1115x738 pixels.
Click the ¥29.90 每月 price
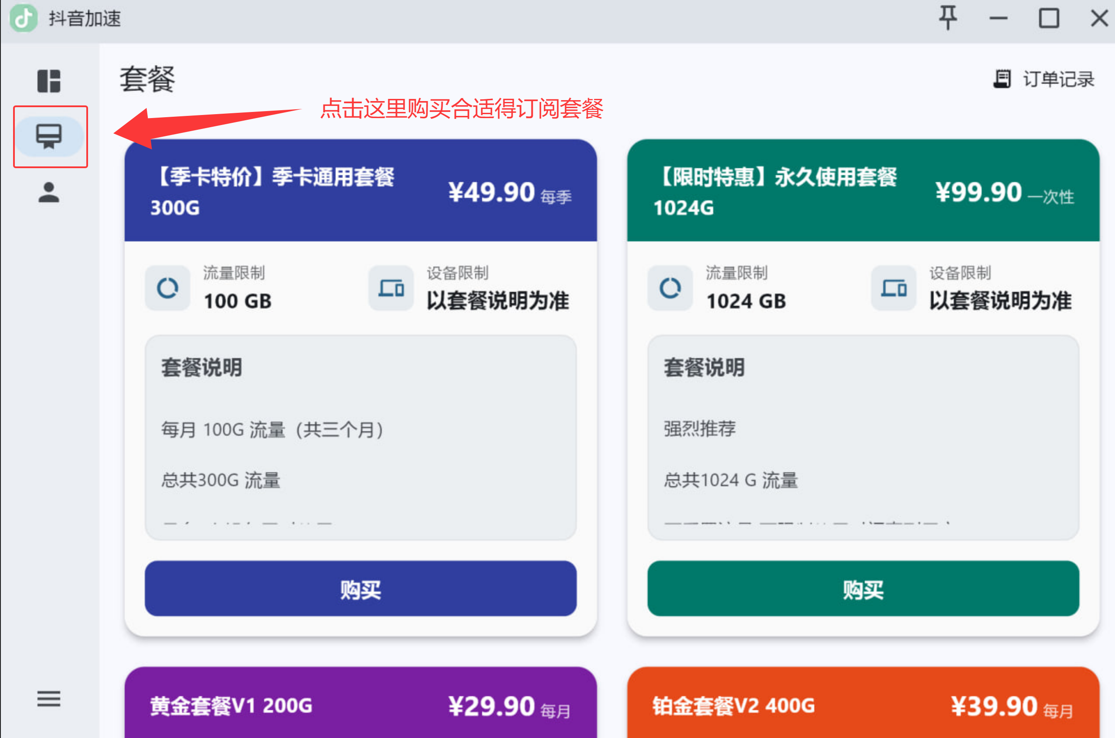tap(510, 707)
